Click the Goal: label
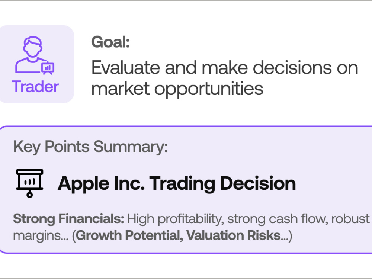Viewport: 372px width, 279px height. coord(110,42)
